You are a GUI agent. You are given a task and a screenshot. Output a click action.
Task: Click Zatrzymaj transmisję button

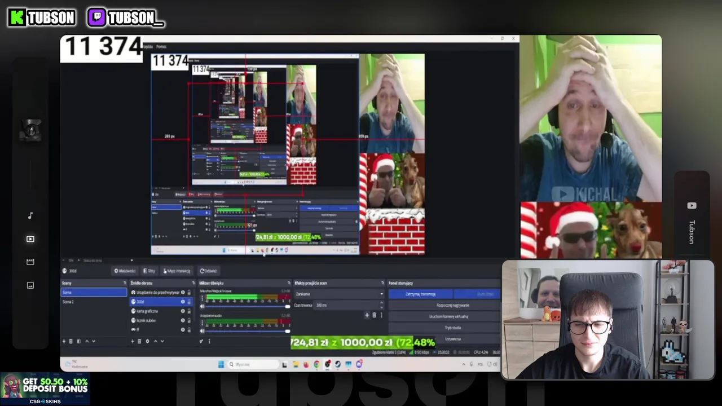420,294
